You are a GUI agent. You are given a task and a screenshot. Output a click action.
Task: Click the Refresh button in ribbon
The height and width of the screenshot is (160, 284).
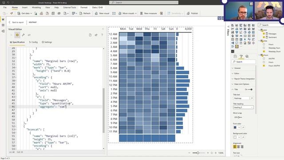point(85,13)
